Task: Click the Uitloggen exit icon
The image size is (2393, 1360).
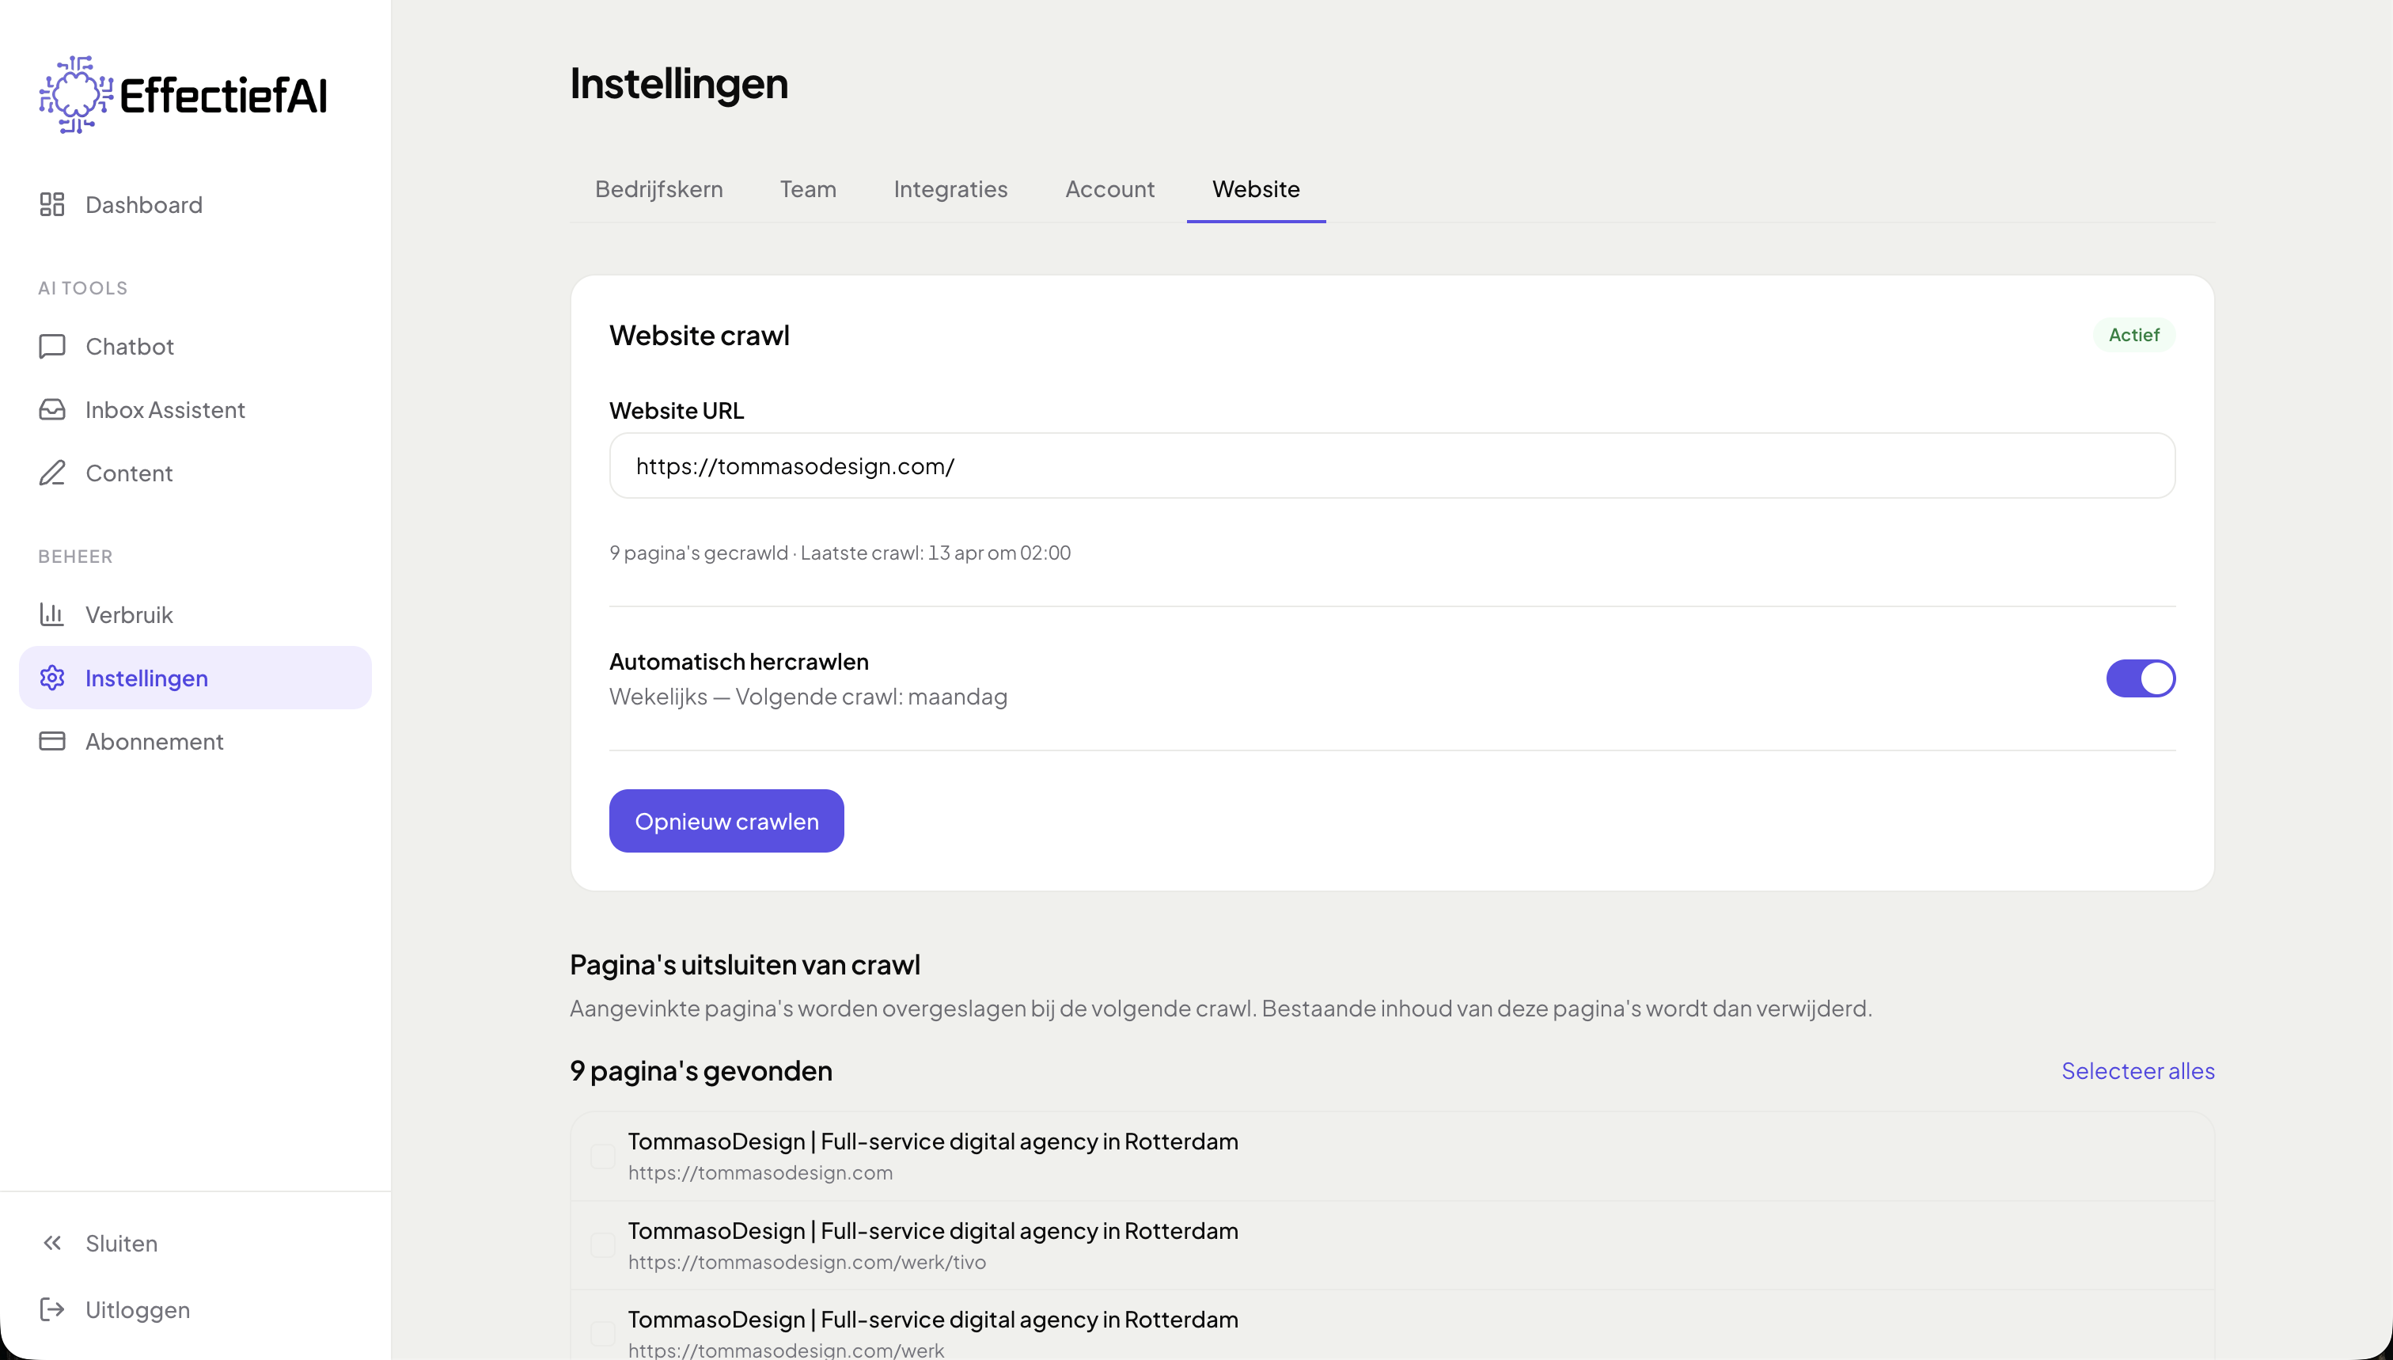Action: click(x=52, y=1309)
